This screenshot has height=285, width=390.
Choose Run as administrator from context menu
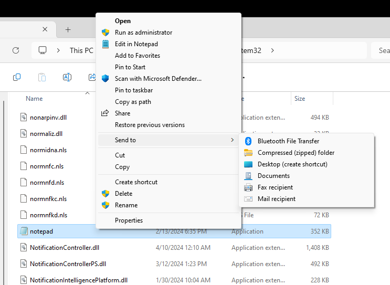coord(143,33)
